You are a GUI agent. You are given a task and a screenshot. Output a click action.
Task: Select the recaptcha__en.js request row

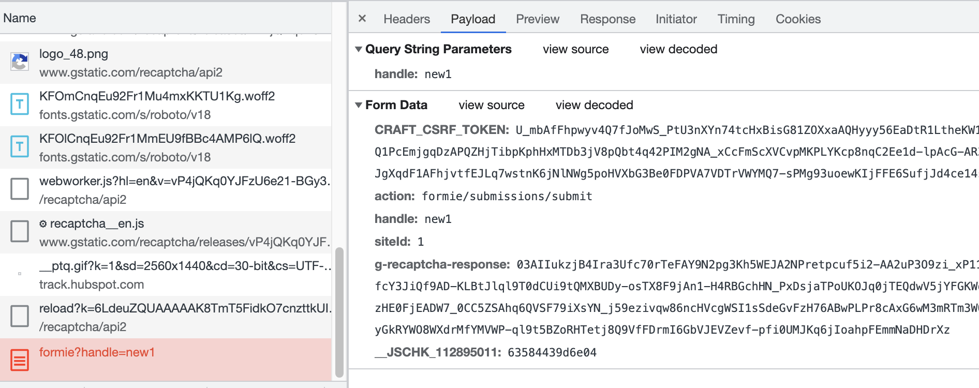coord(166,232)
